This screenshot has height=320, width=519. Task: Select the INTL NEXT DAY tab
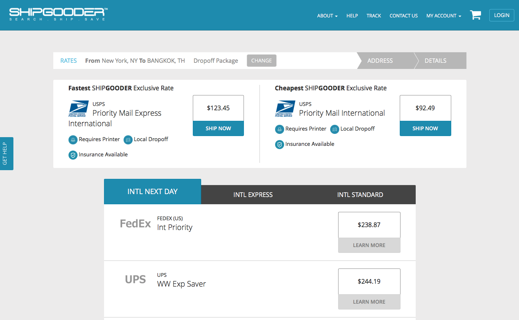(152, 191)
